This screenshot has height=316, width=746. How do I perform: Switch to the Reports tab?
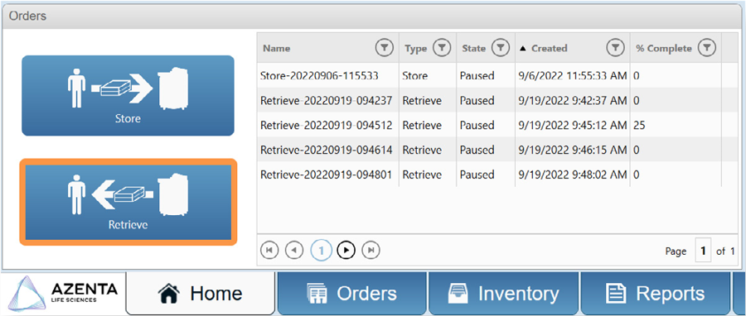pos(655,293)
